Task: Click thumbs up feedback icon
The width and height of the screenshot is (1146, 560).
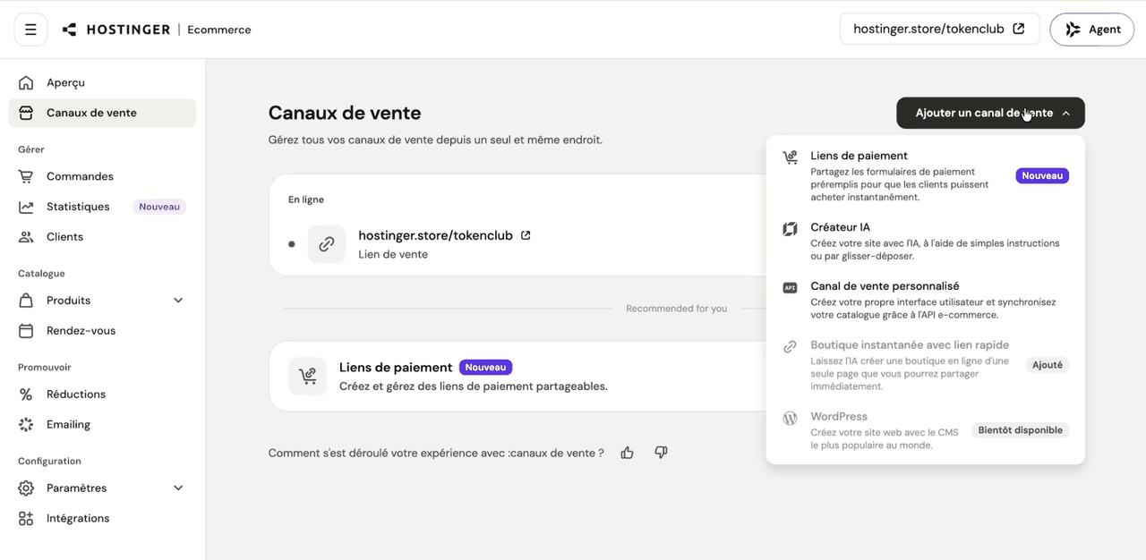Action: (x=627, y=453)
